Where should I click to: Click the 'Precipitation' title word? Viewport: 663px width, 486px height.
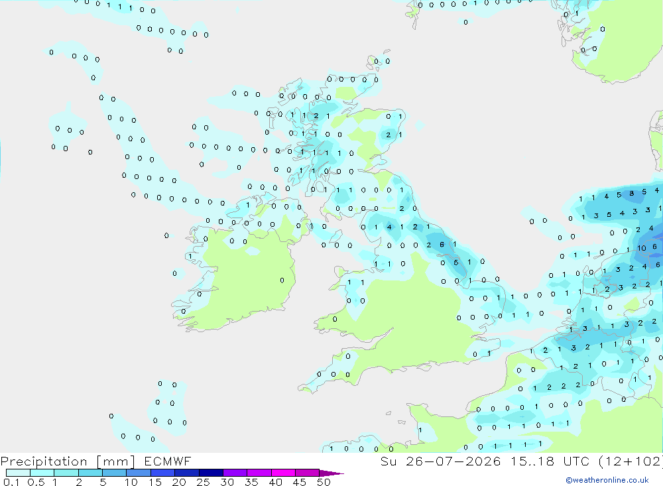(44, 461)
